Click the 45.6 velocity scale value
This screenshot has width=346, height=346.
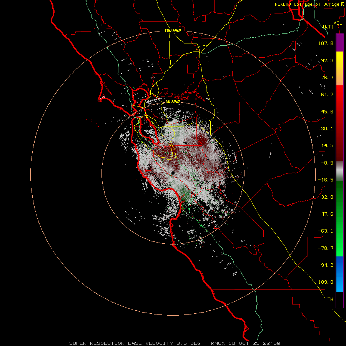pos(327,111)
